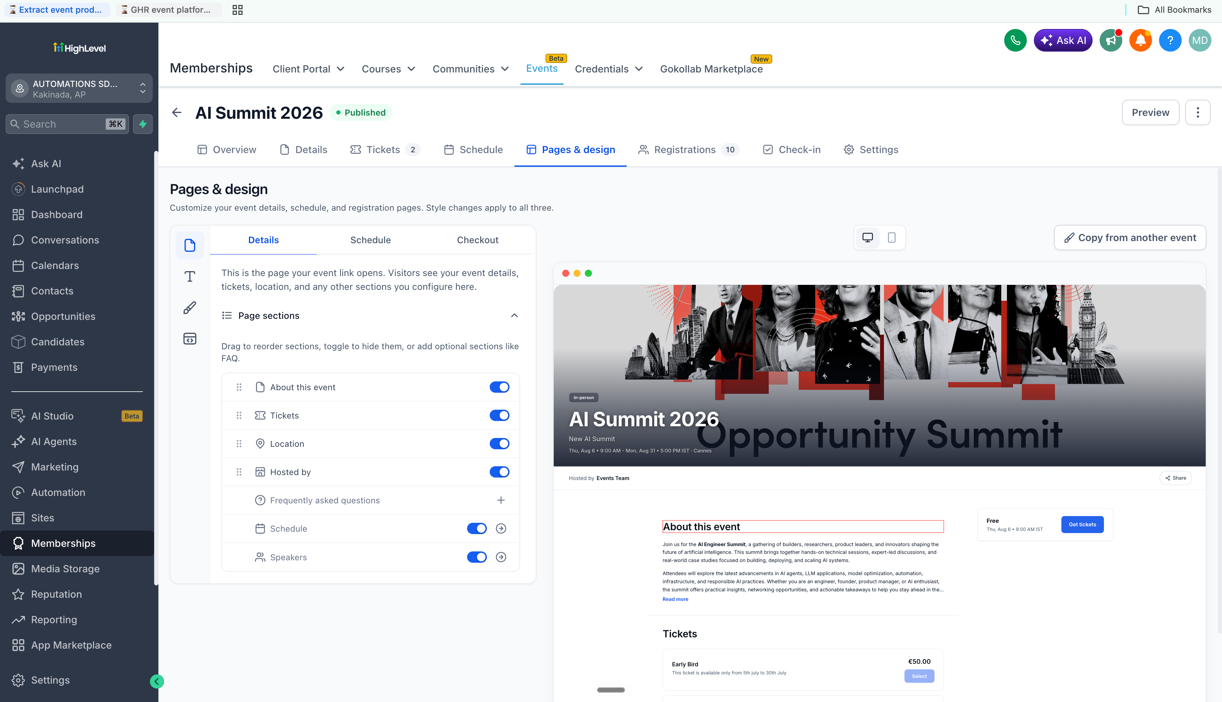1222x702 pixels.
Task: Open the Registrations tab
Action: 689,150
